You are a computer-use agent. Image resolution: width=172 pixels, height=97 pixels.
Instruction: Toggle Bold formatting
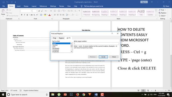coord(21,15)
